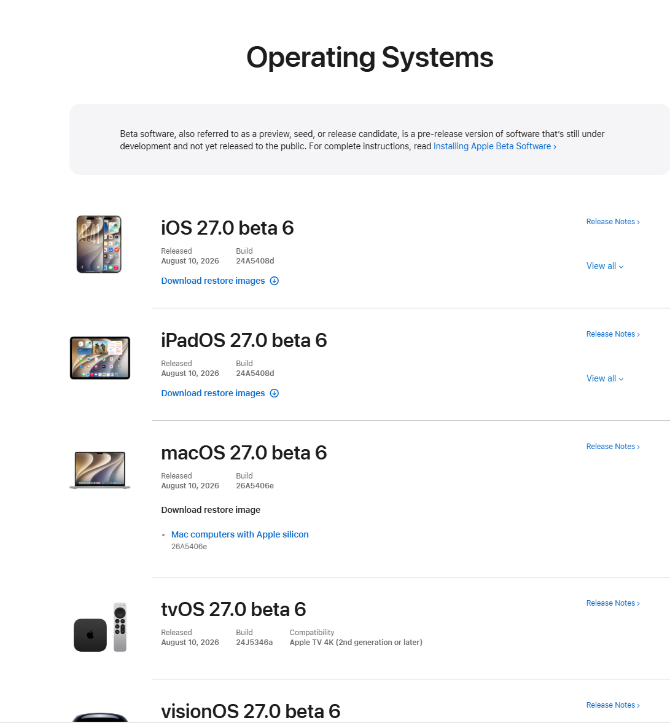Click the Download restore image label under macOS
This screenshot has width=670, height=723.
(211, 510)
